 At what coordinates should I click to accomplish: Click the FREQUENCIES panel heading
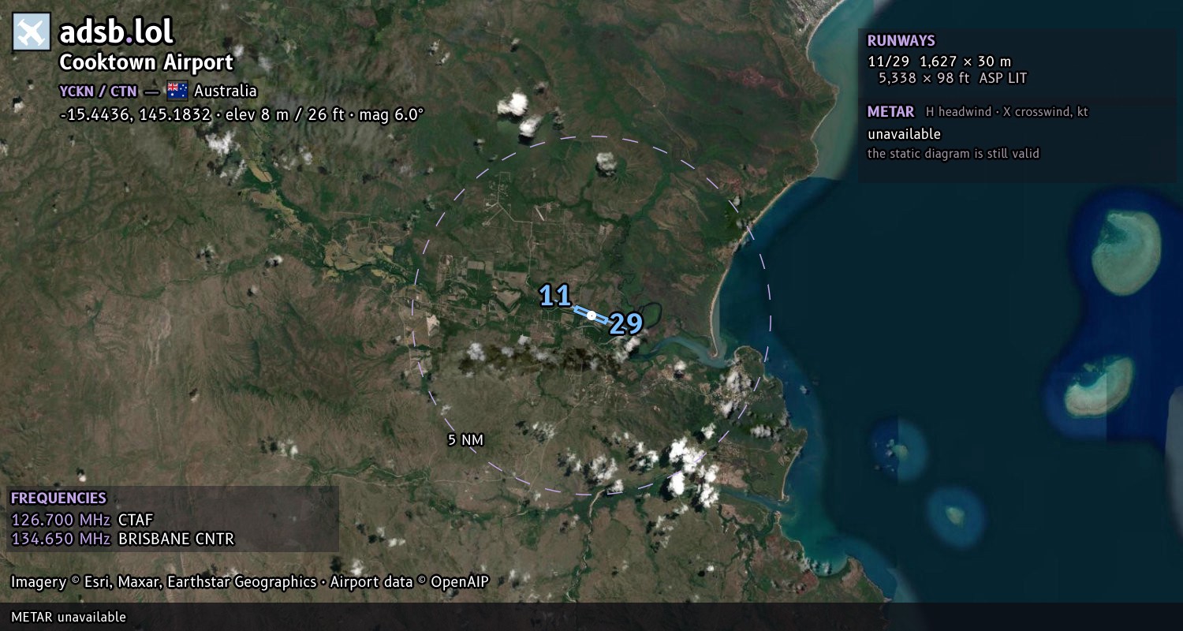point(58,498)
